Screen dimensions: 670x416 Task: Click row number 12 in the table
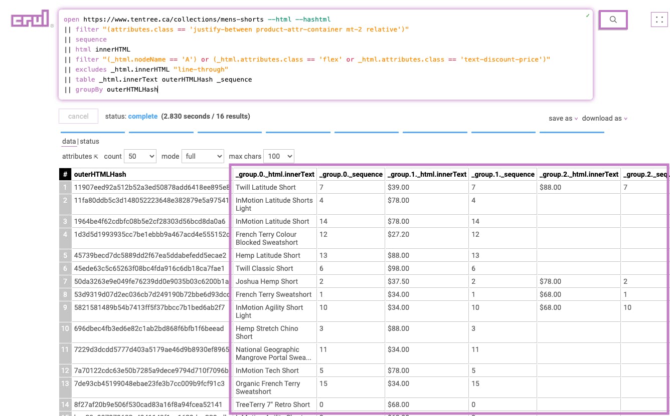[x=65, y=370]
